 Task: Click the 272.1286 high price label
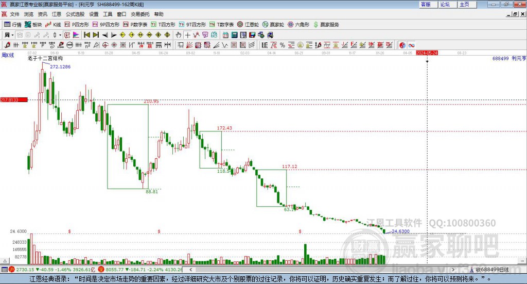click(x=60, y=66)
